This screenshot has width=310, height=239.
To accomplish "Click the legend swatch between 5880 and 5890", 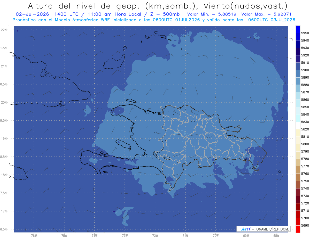I will pos(298,81).
